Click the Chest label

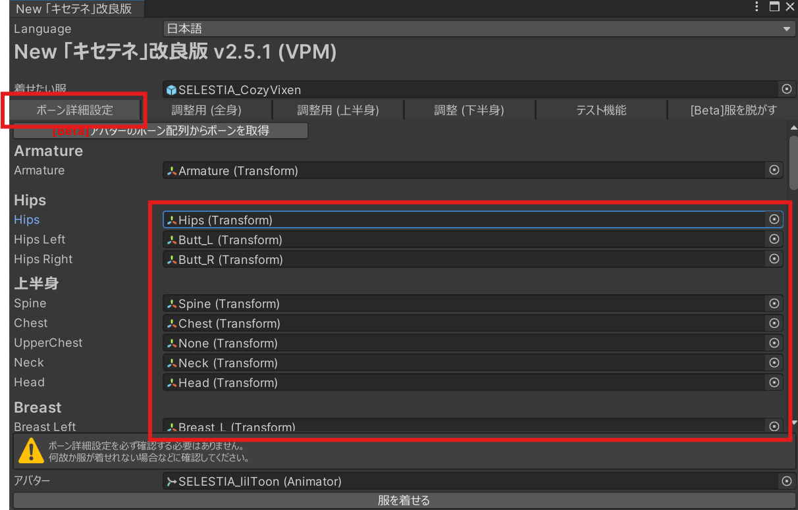click(31, 323)
